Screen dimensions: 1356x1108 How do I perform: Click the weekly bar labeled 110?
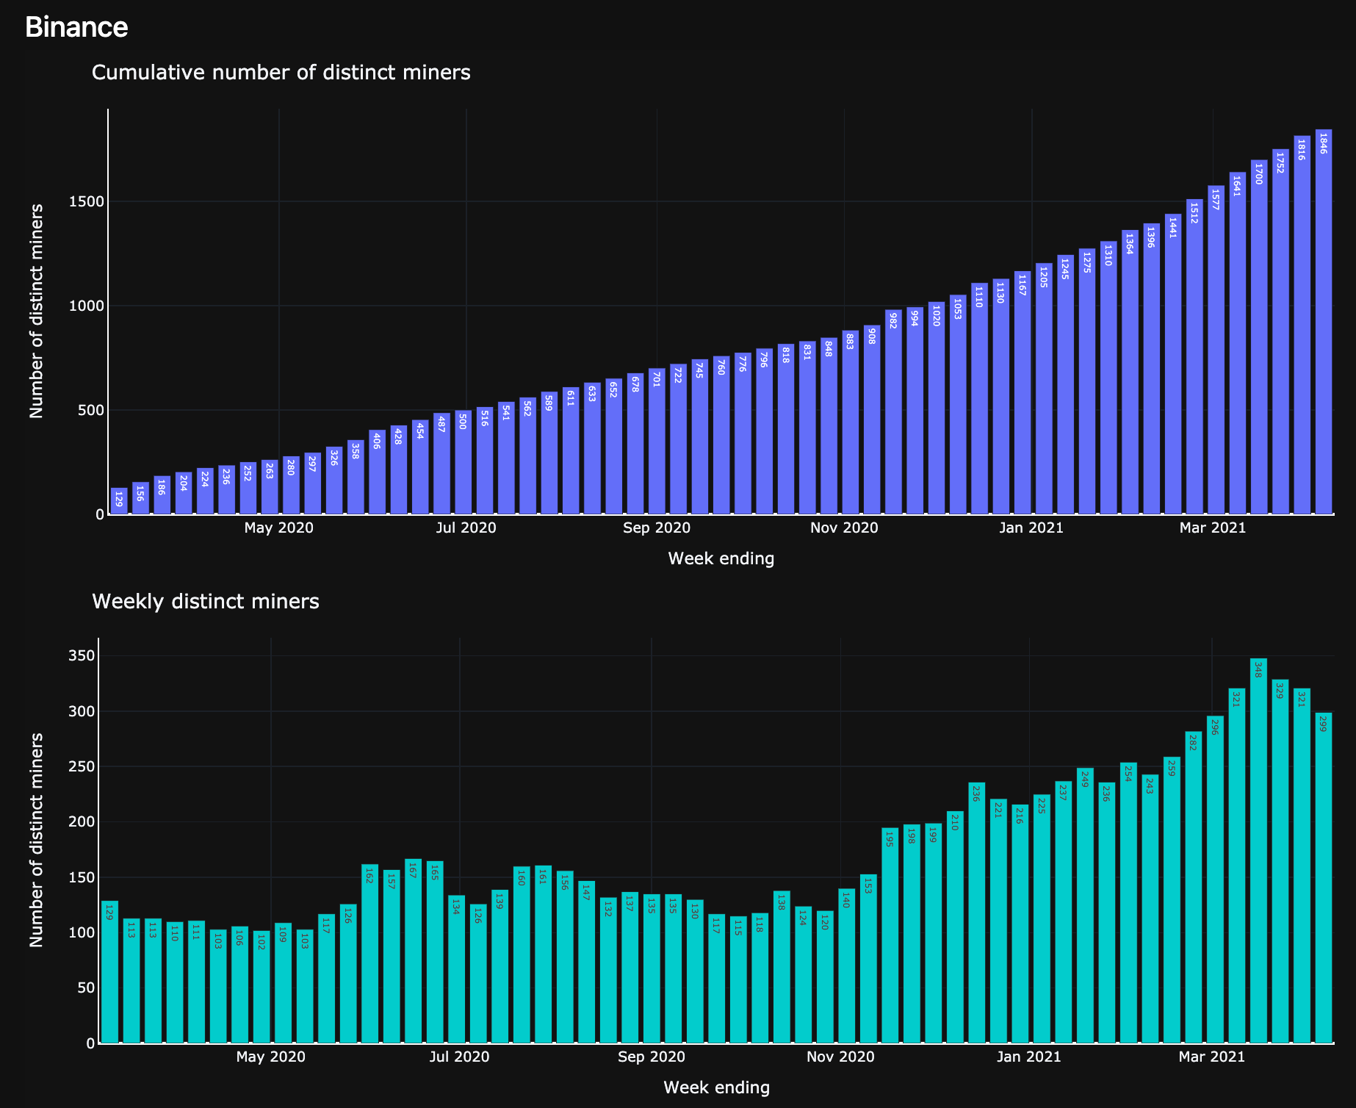click(x=175, y=982)
